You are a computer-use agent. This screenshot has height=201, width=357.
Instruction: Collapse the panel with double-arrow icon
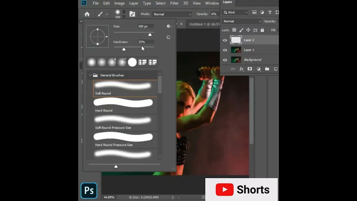(x=81, y=21)
